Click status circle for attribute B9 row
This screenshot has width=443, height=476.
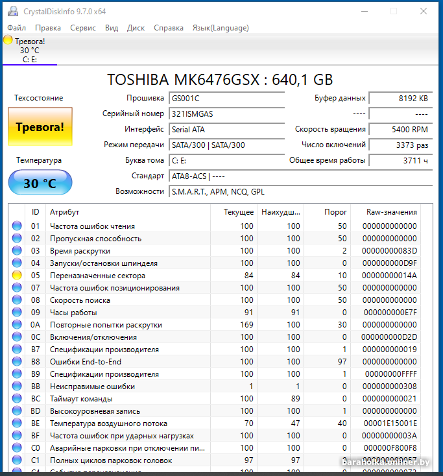tap(17, 374)
